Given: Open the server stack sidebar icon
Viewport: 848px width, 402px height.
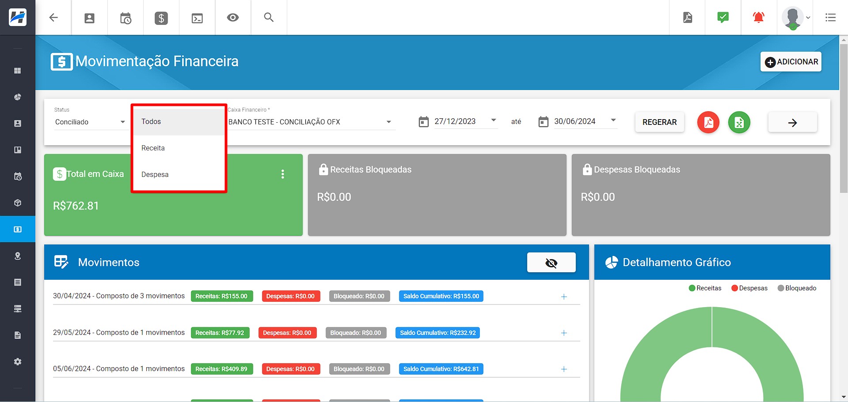Looking at the screenshot, I should pos(18,309).
